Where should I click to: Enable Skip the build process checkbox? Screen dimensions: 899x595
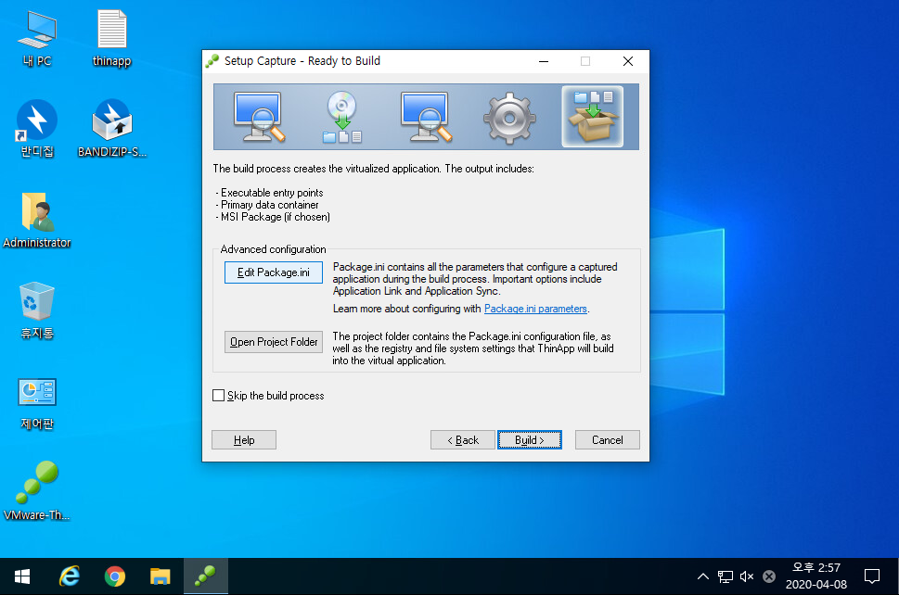pyautogui.click(x=218, y=395)
